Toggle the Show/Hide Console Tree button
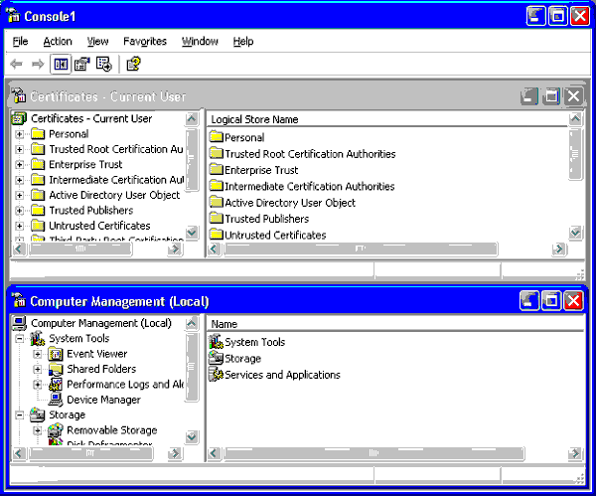596x496 pixels. pyautogui.click(x=61, y=64)
